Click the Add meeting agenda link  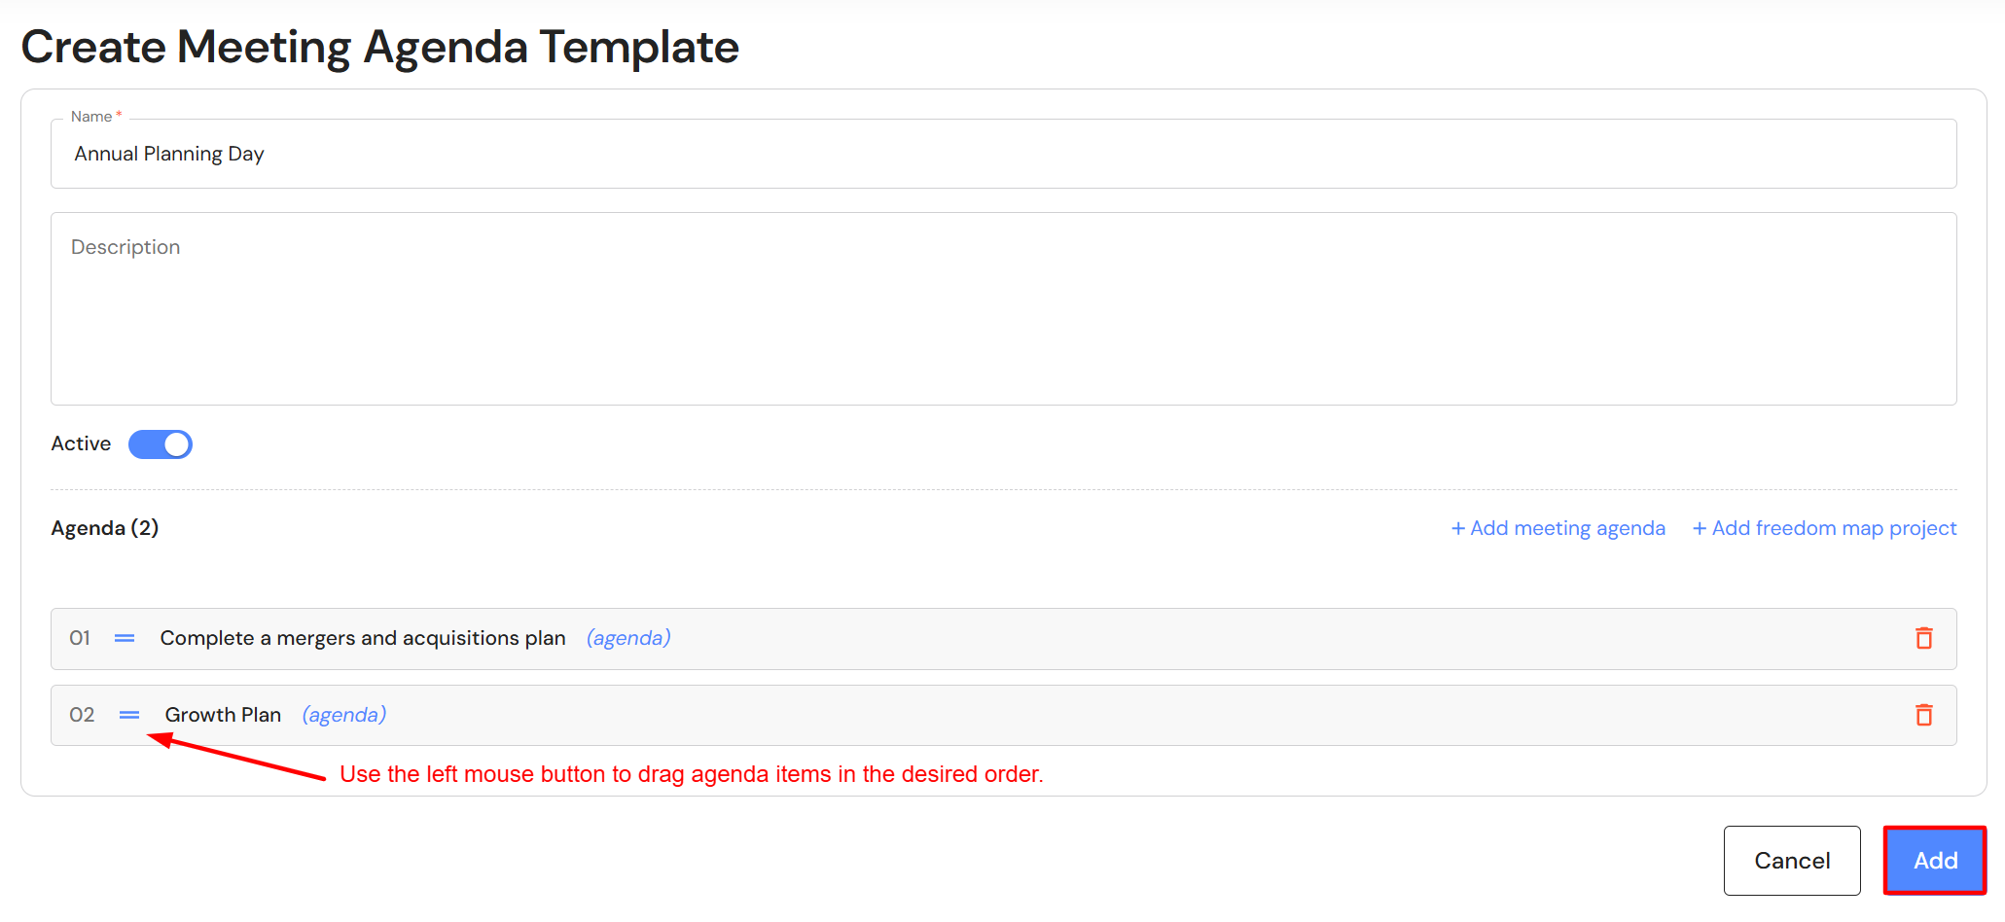point(1557,528)
